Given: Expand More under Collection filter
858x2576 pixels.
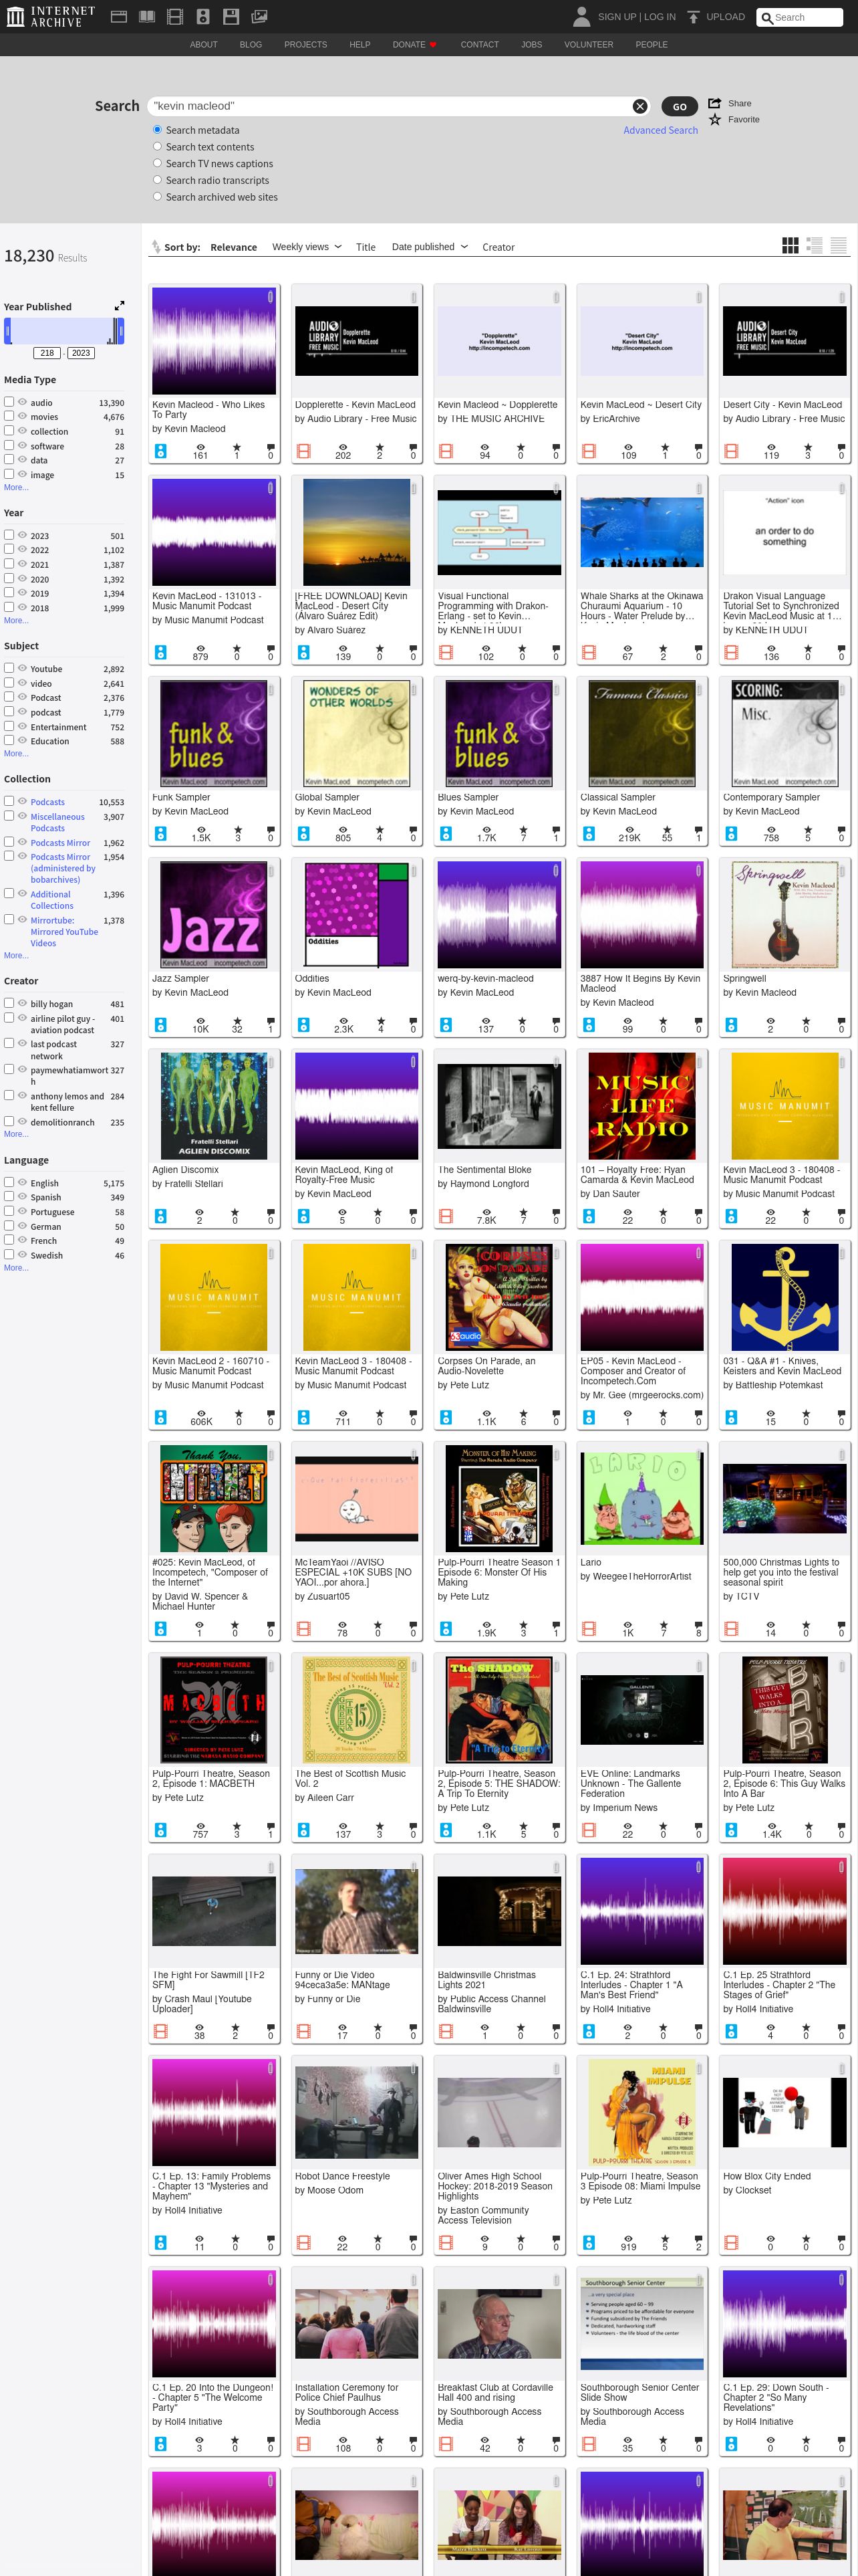Looking at the screenshot, I should click(16, 956).
